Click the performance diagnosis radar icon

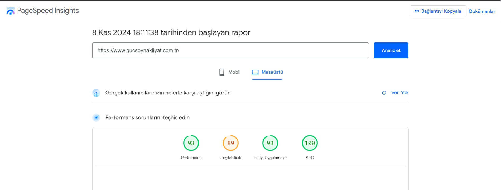coord(96,117)
